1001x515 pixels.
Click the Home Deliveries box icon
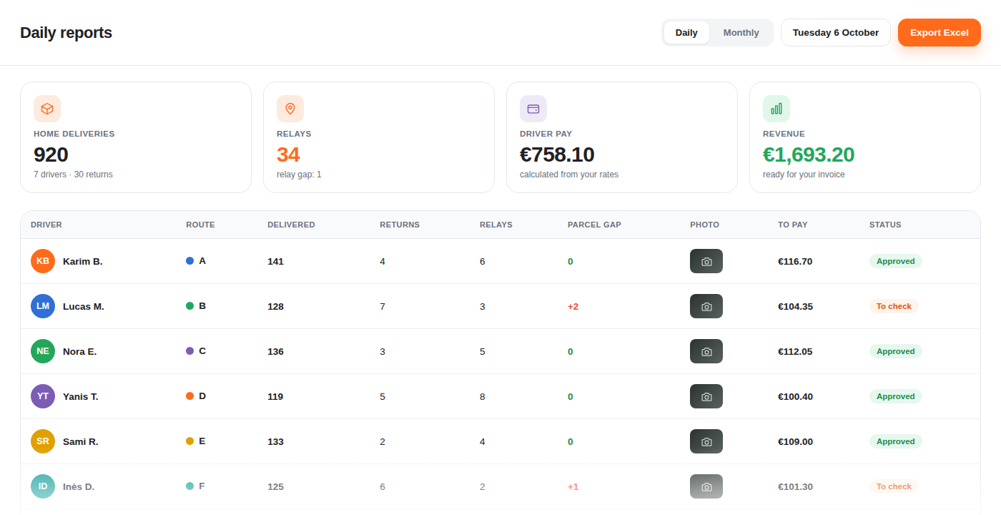click(47, 109)
